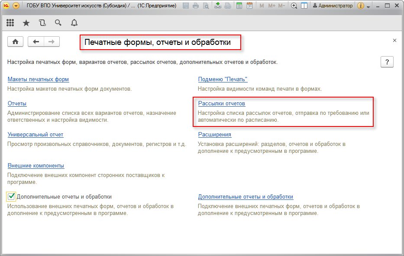The height and width of the screenshot is (256, 404).
Task: Open the History scroll icon
Action: tap(42, 23)
